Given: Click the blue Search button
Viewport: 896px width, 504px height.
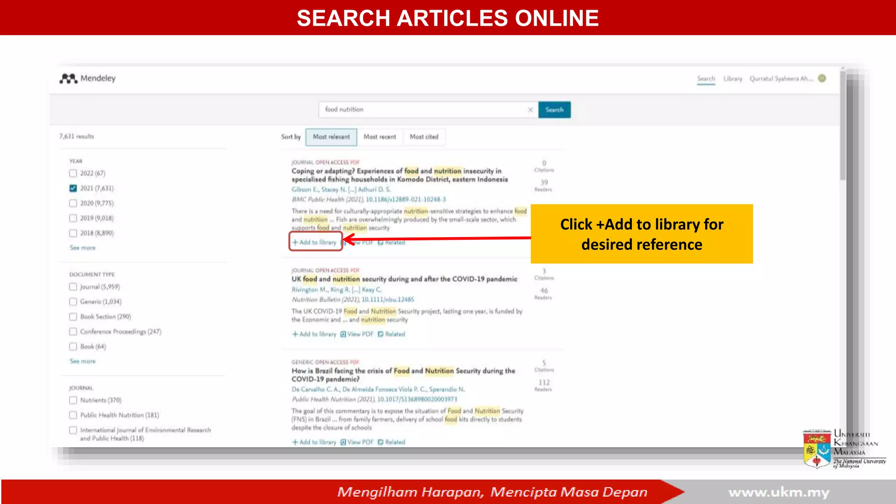Looking at the screenshot, I should tap(554, 110).
